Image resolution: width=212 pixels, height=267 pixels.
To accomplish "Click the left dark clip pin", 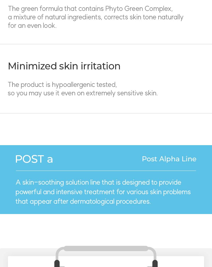I will 57,263.
